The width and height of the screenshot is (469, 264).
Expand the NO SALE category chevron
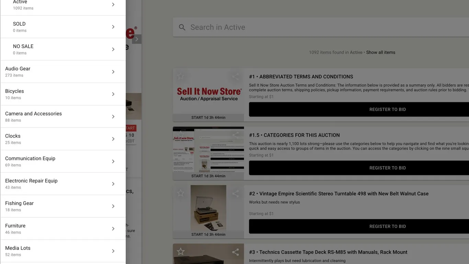(113, 49)
